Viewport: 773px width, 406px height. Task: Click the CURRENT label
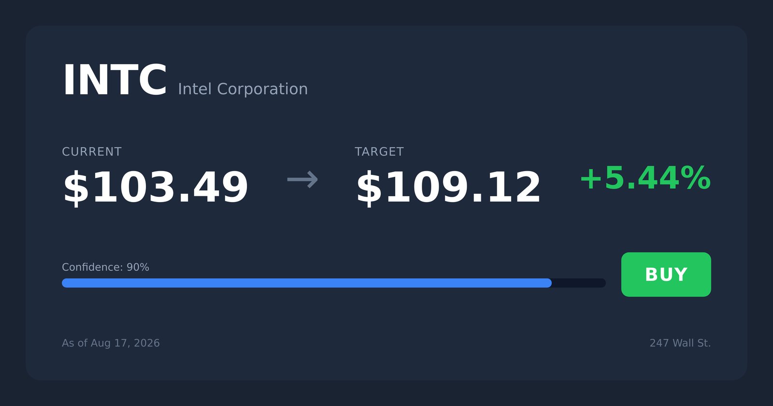coord(92,152)
